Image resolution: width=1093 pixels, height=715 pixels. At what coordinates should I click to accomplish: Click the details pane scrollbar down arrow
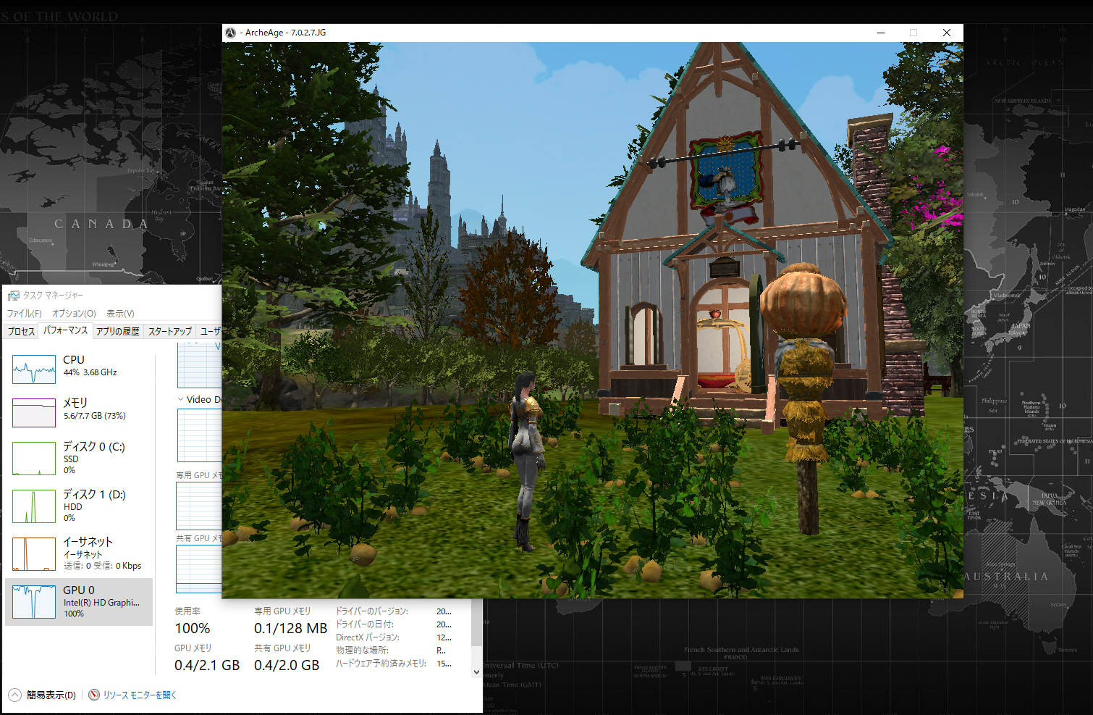point(476,672)
